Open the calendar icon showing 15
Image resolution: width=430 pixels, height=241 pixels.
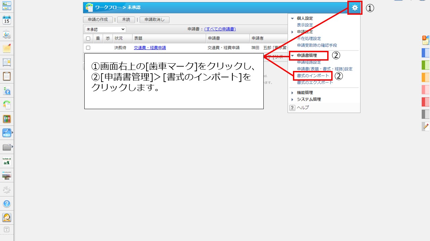point(7,20)
